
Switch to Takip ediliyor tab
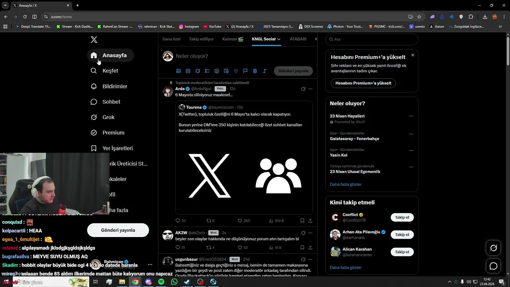tap(201, 39)
